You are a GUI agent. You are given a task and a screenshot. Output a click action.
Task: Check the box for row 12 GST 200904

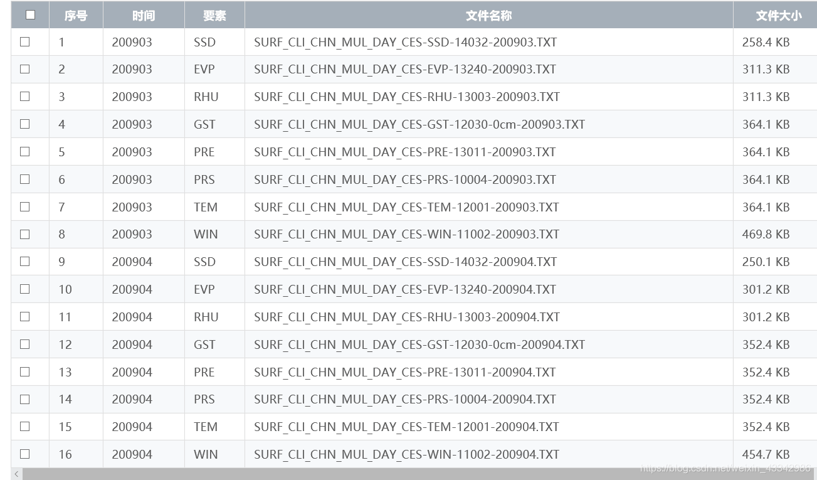25,344
